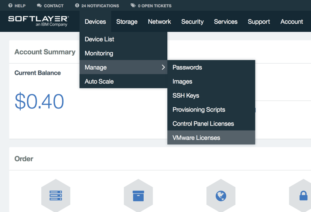Viewport: 311px width, 212px height.
Task: Click the Contact speech bubbles icon
Action: point(39,5)
